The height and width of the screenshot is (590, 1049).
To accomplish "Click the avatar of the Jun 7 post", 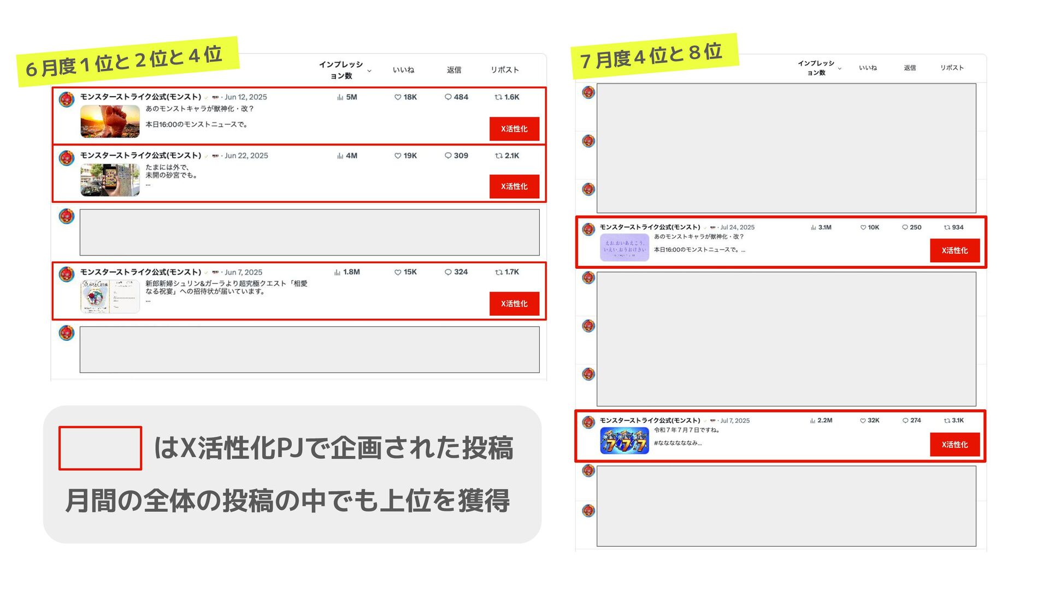I will [x=67, y=274].
